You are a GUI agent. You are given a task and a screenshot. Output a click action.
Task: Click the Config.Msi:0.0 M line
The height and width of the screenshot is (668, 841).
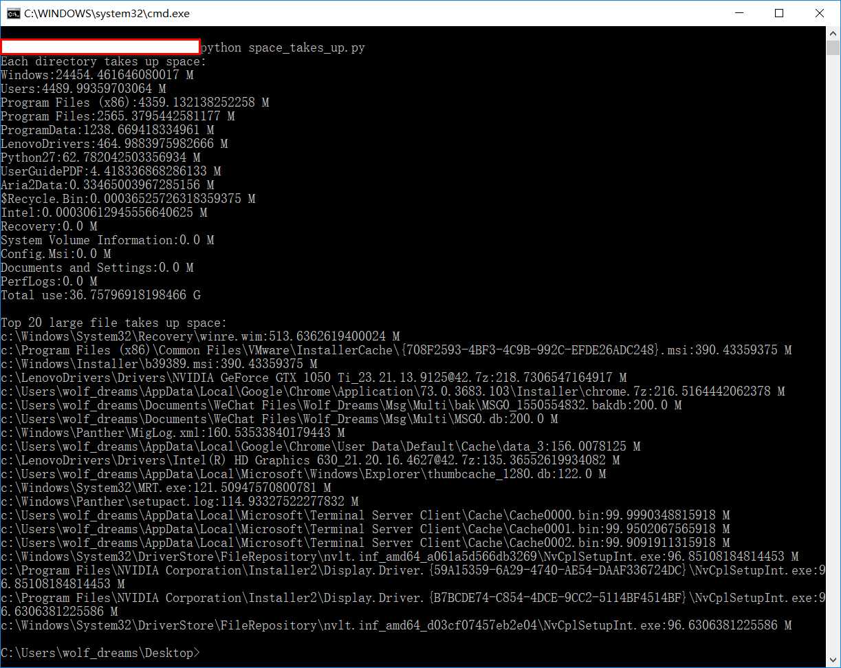pyautogui.click(x=56, y=254)
